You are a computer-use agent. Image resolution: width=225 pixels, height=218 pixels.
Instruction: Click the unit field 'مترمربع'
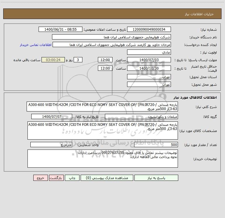(x=51, y=145)
